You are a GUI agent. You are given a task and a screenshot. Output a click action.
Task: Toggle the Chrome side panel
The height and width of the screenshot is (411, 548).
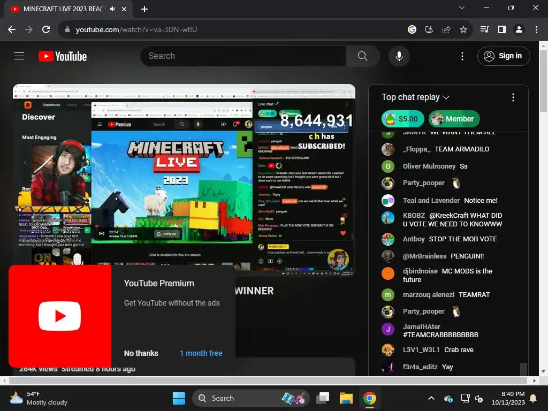[502, 30]
